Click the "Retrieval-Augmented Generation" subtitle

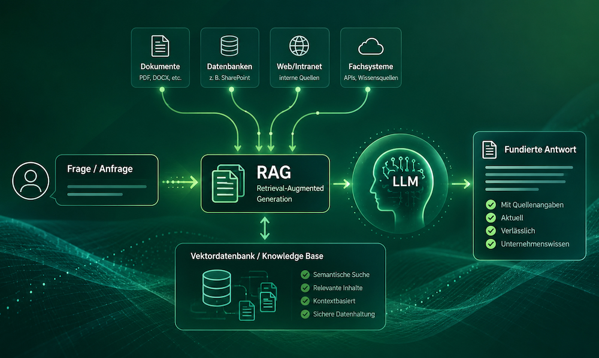click(x=291, y=193)
